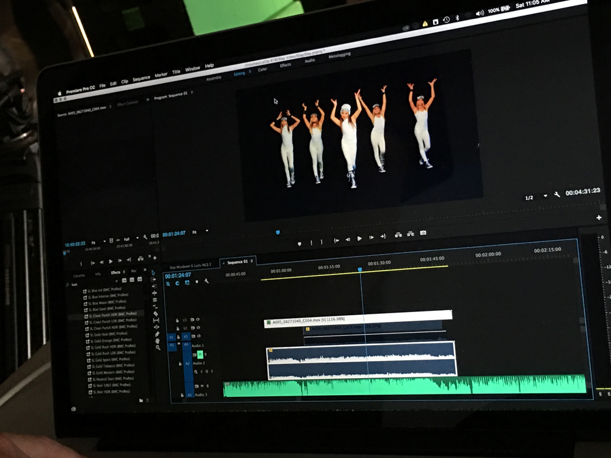Click the Insert button in Source Monitor
The width and height of the screenshot is (611, 458).
pos(141,258)
